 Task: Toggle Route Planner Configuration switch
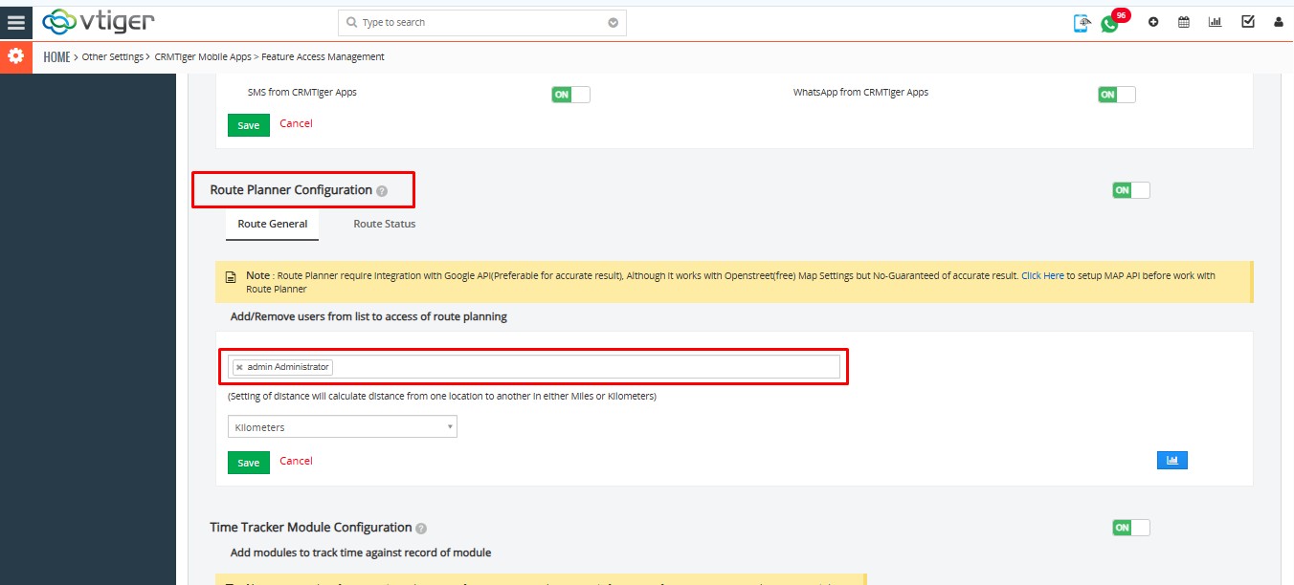[x=1130, y=190]
